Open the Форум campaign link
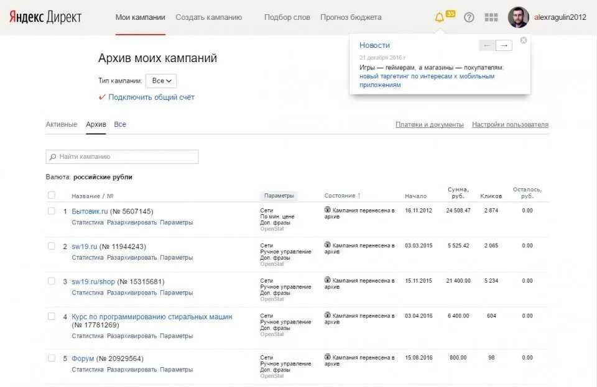 pyautogui.click(x=83, y=358)
